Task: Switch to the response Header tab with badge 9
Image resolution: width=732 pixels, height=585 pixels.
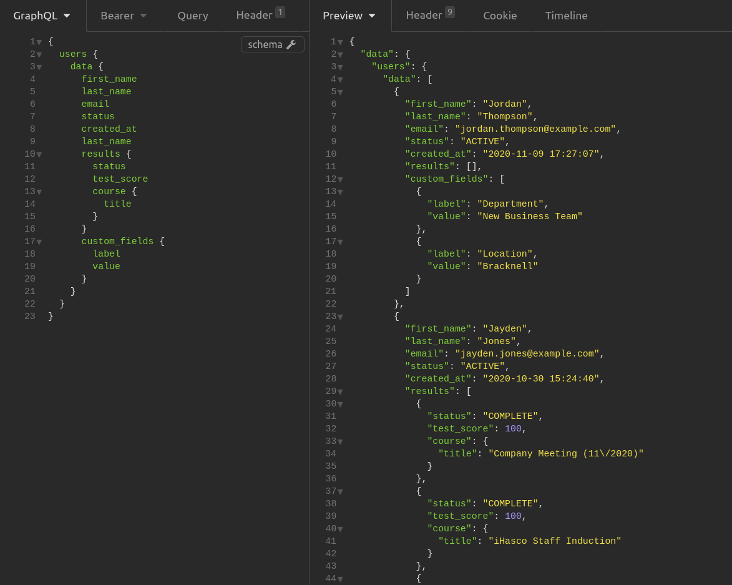Action: (x=430, y=14)
